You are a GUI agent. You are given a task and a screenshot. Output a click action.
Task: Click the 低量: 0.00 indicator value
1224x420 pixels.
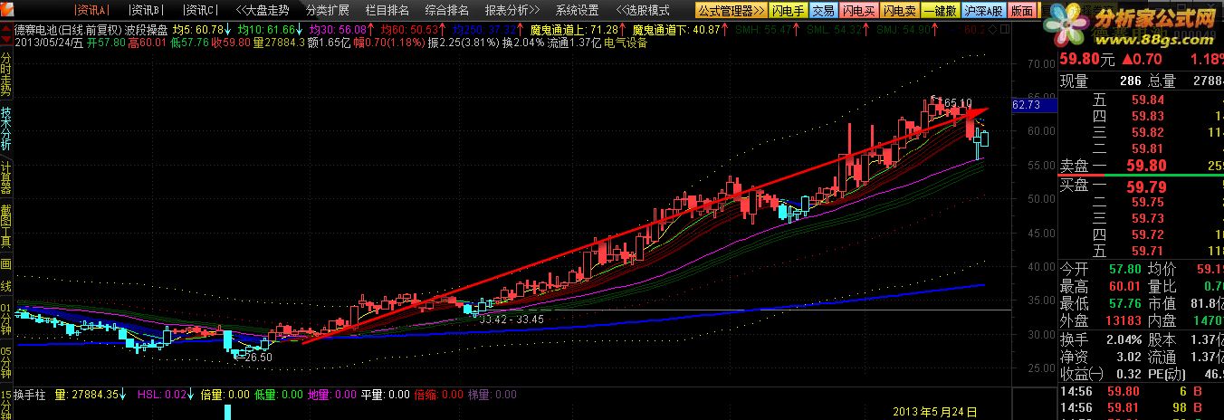(278, 395)
